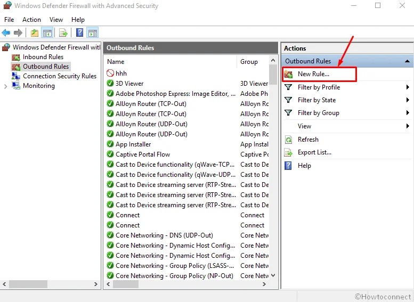The height and width of the screenshot is (302, 414).
Task: Select Connection Security Rules in the tree
Action: coord(60,76)
